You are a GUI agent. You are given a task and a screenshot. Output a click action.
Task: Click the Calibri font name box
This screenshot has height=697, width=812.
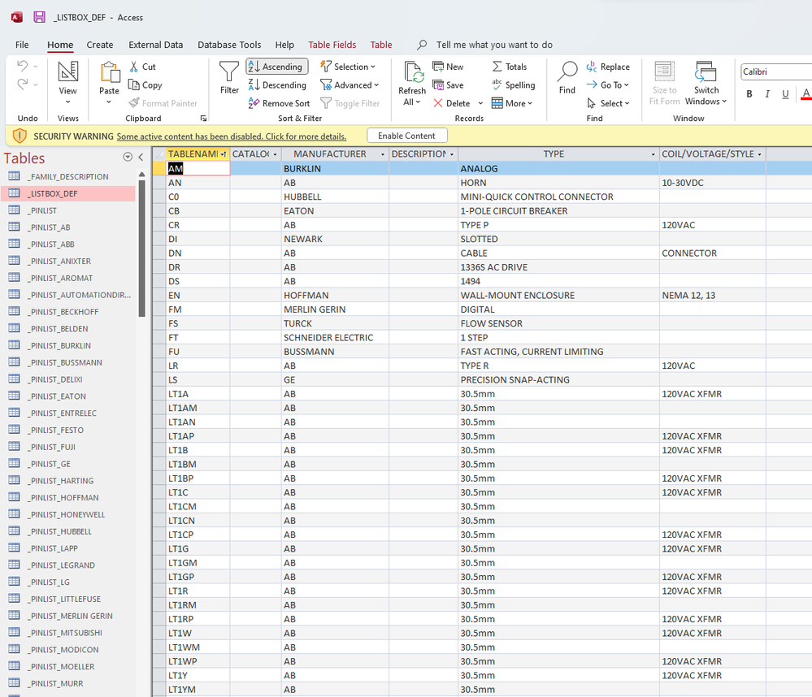[776, 72]
